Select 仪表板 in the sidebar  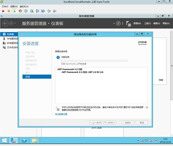tap(9, 34)
